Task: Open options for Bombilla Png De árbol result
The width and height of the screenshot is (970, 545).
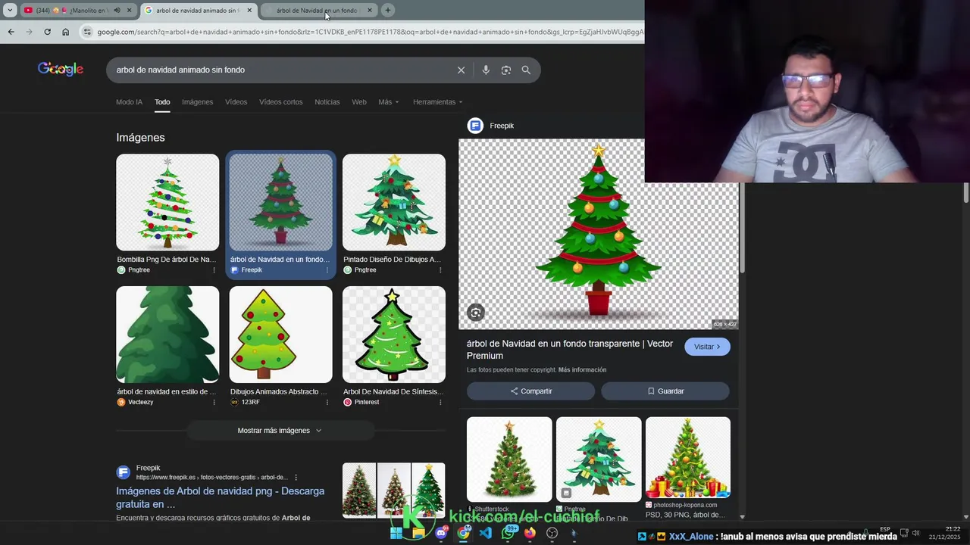Action: click(x=214, y=270)
